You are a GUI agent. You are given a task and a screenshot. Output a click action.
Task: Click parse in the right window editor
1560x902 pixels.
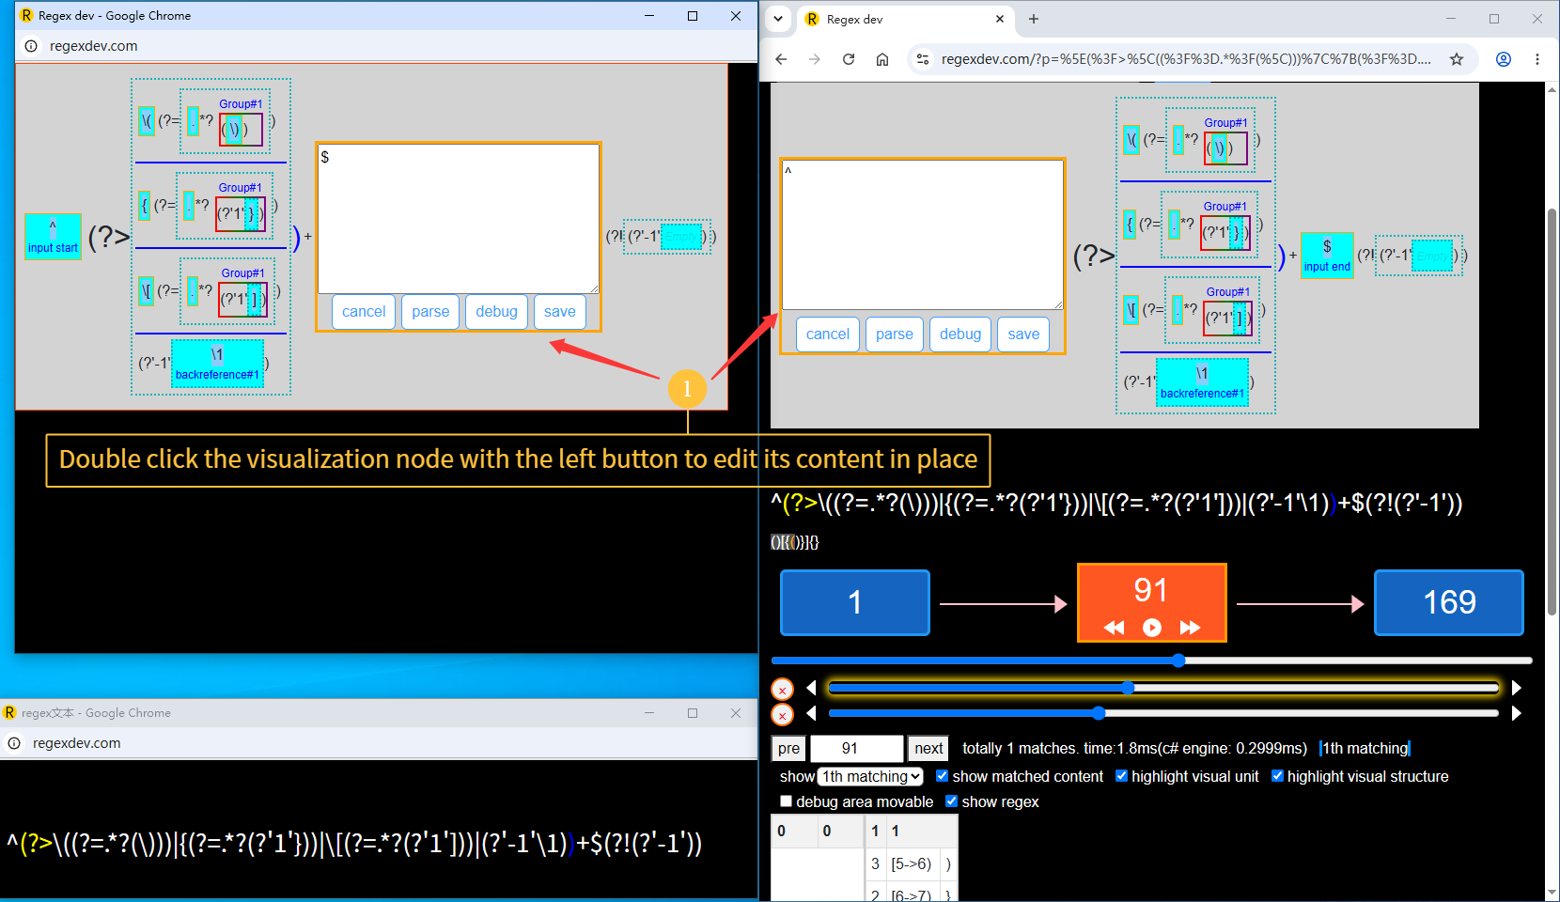(x=895, y=334)
